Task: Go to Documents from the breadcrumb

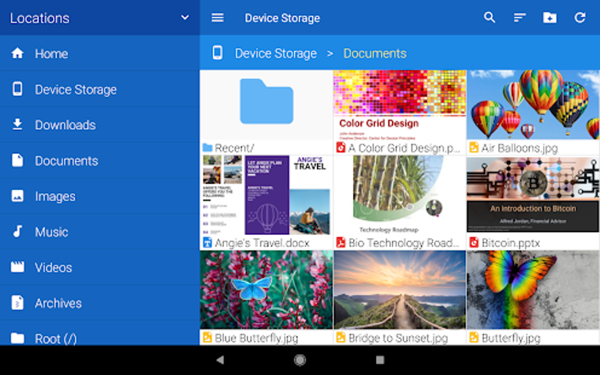Action: coord(375,53)
